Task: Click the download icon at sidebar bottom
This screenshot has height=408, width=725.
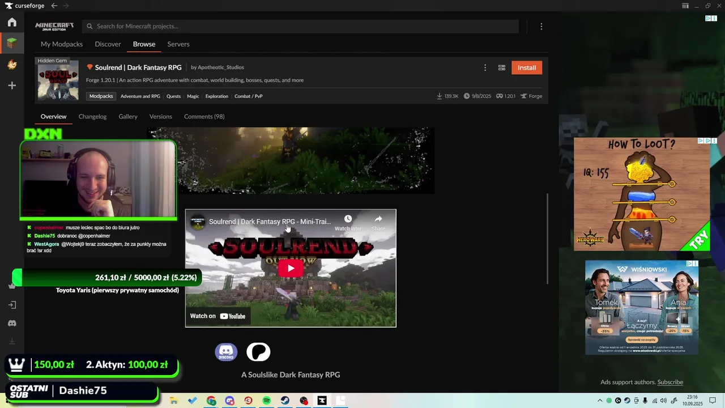Action: click(12, 341)
